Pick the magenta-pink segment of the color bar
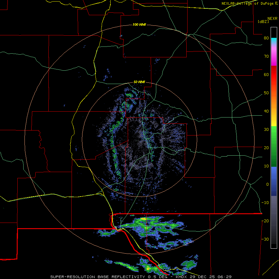This screenshot has width=279, height=279. [274, 55]
